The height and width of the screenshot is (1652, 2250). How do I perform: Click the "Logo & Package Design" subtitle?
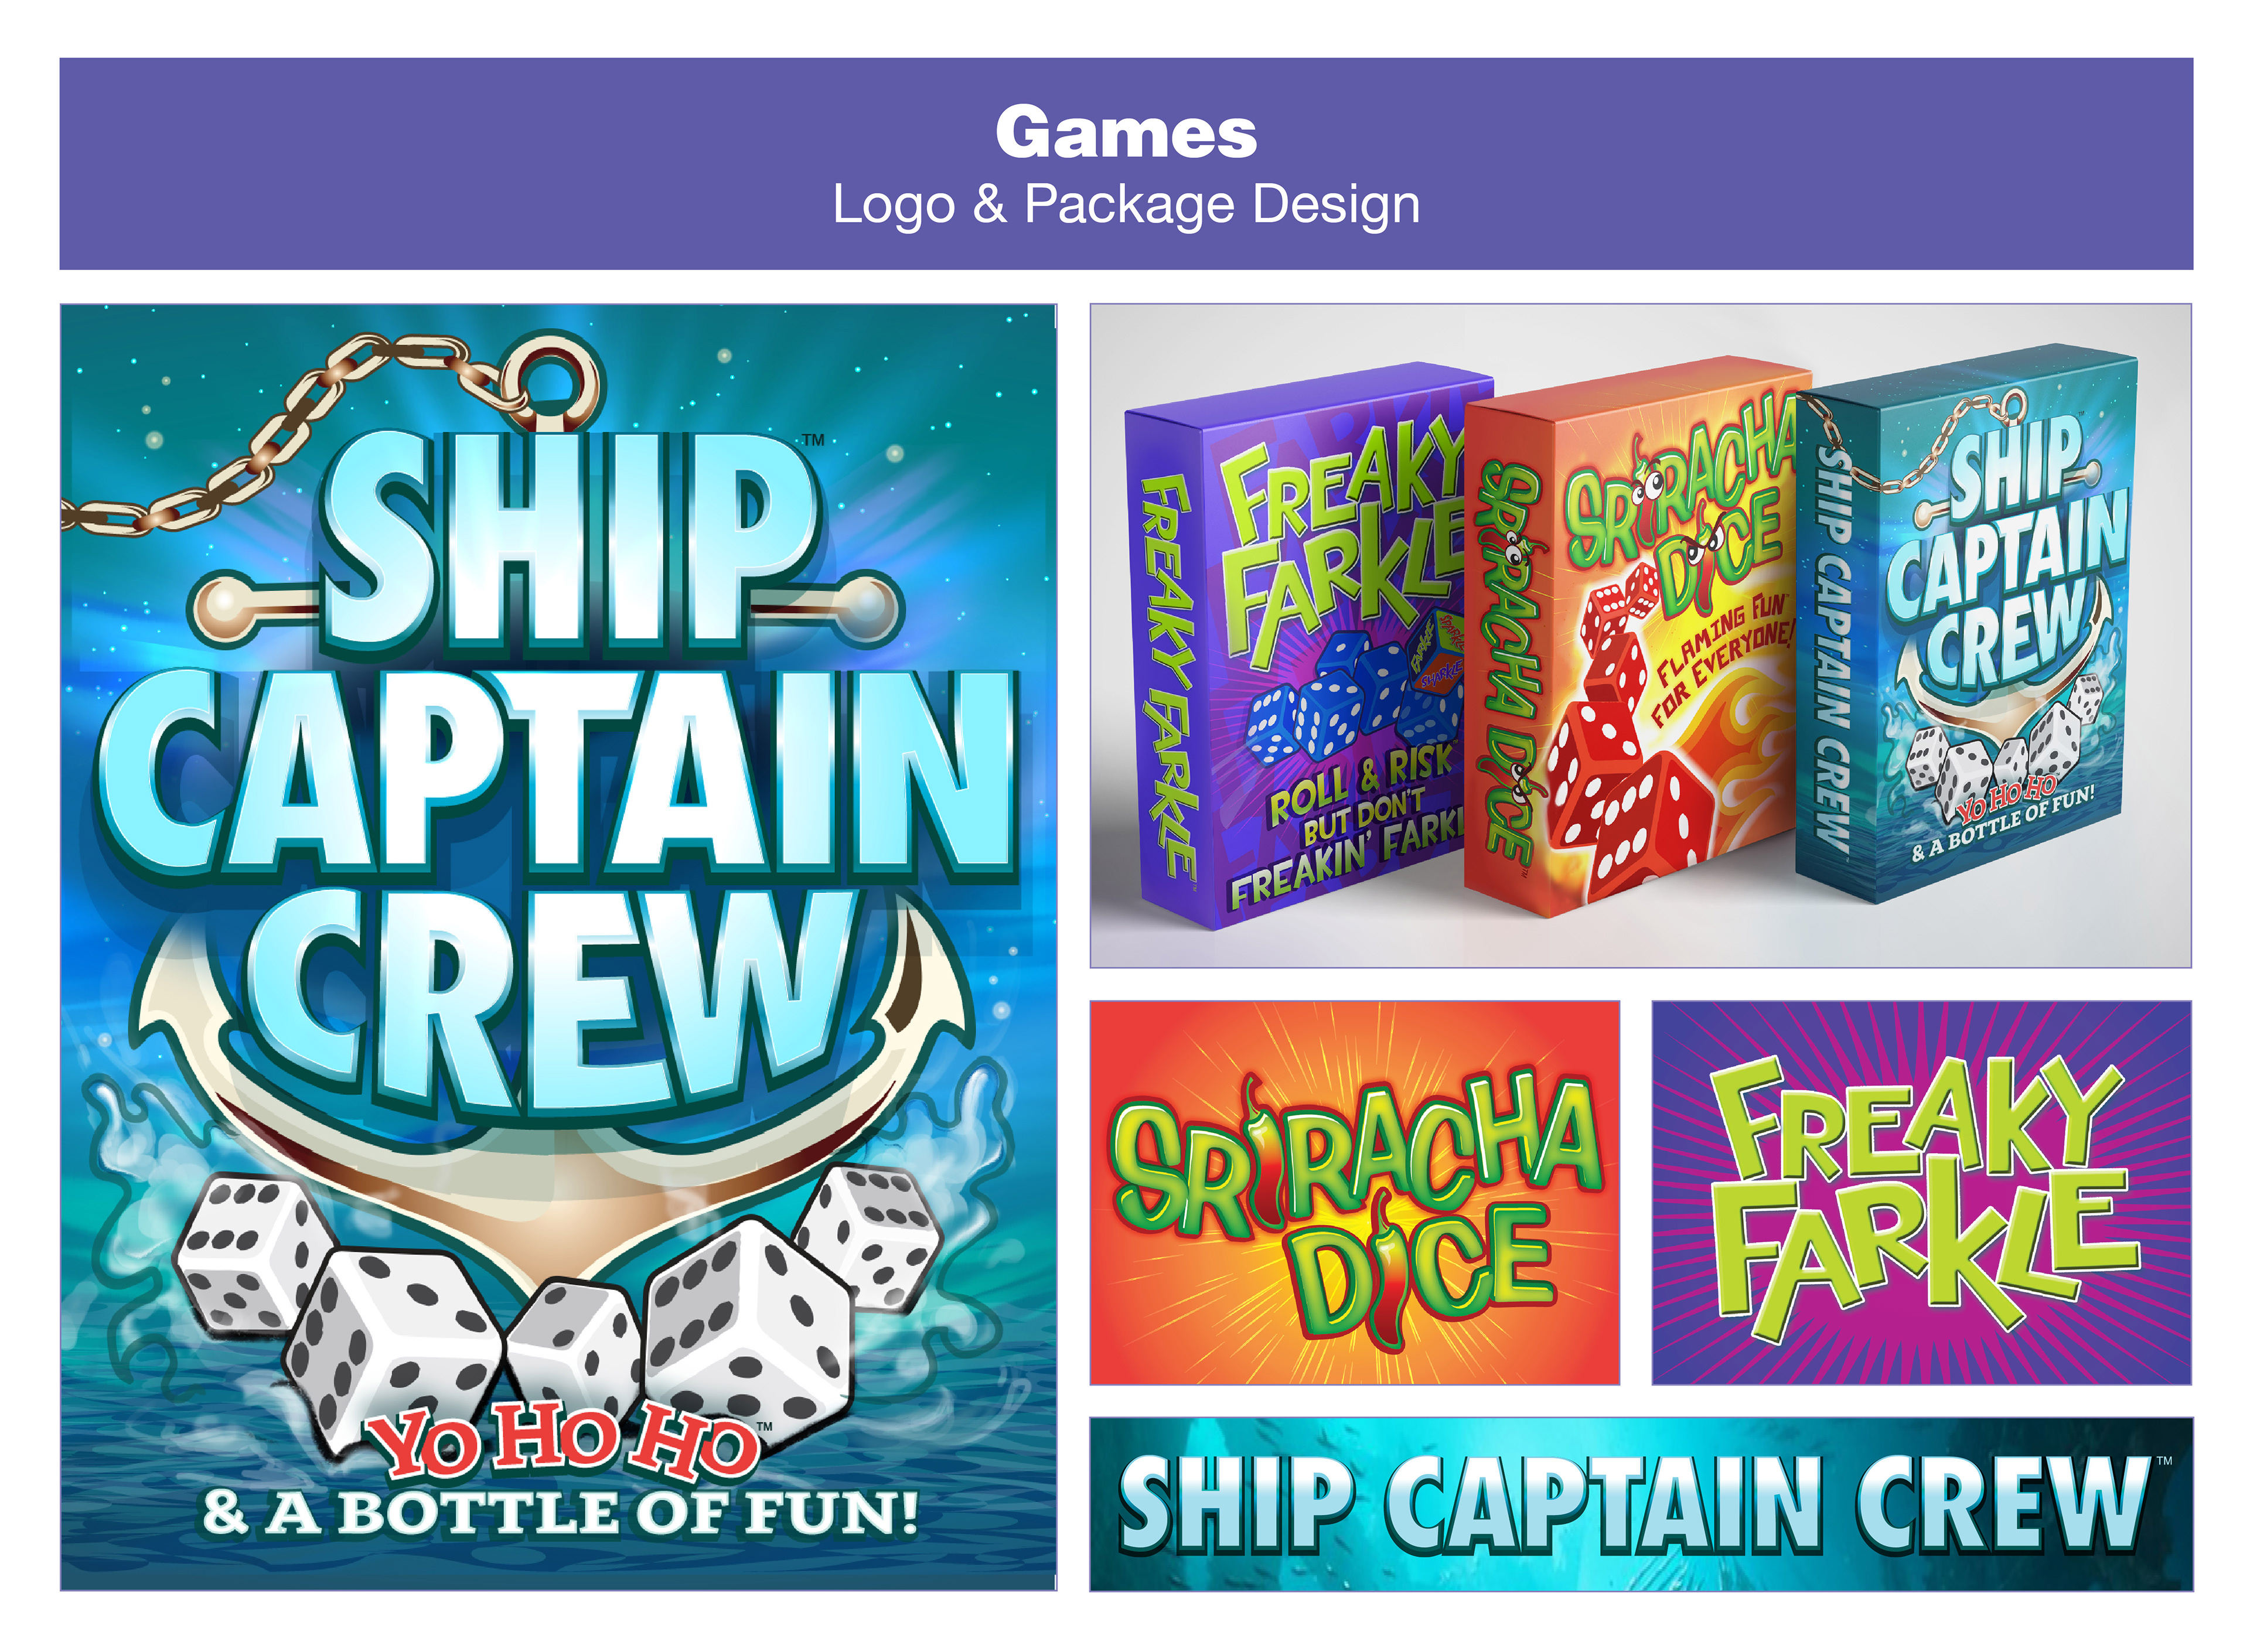coord(1125,205)
